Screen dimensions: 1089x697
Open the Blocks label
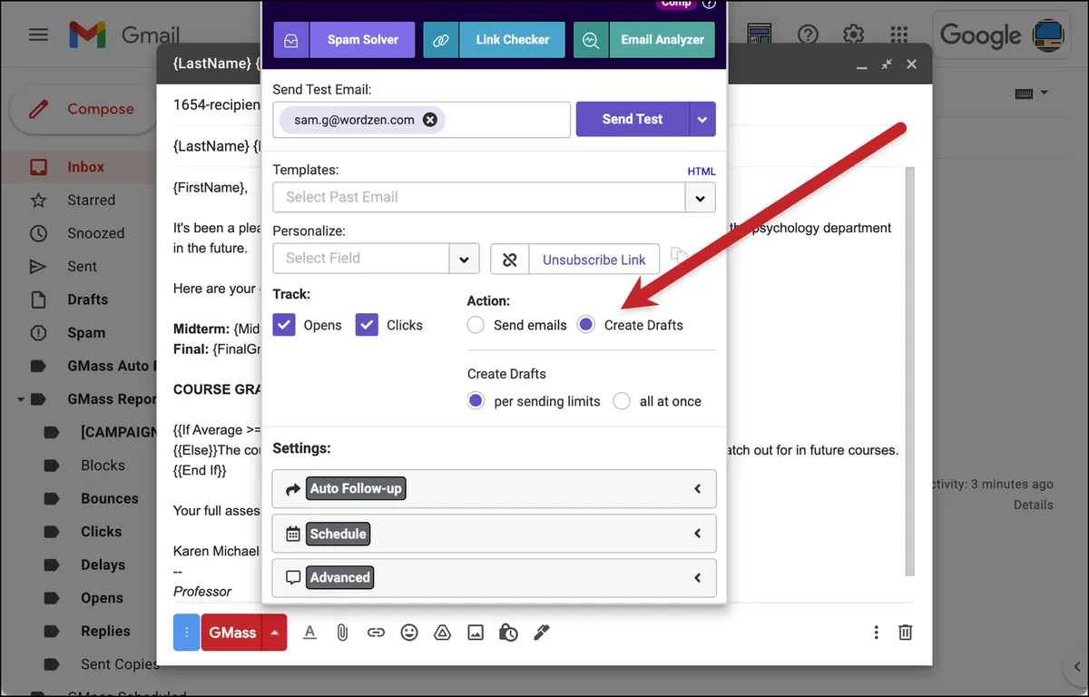(x=103, y=466)
